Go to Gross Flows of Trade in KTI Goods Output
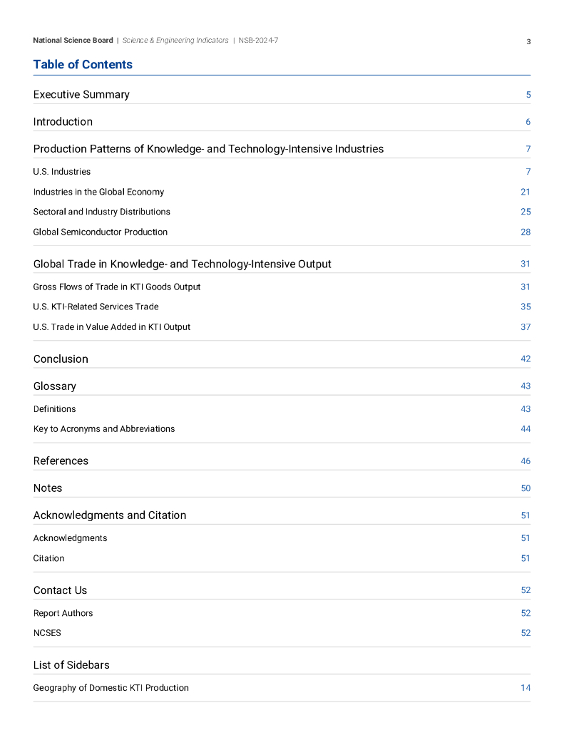Screen dimensions: 564x730 [x=116, y=287]
